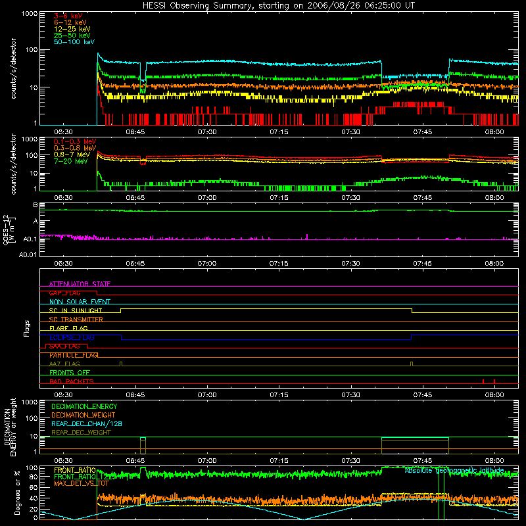Image resolution: width=526 pixels, height=526 pixels.
Task: Click the vertical Flags axis title
Action: [26, 328]
